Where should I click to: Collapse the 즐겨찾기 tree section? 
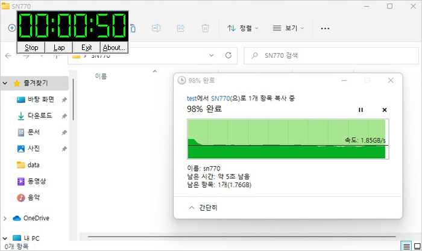click(x=5, y=83)
